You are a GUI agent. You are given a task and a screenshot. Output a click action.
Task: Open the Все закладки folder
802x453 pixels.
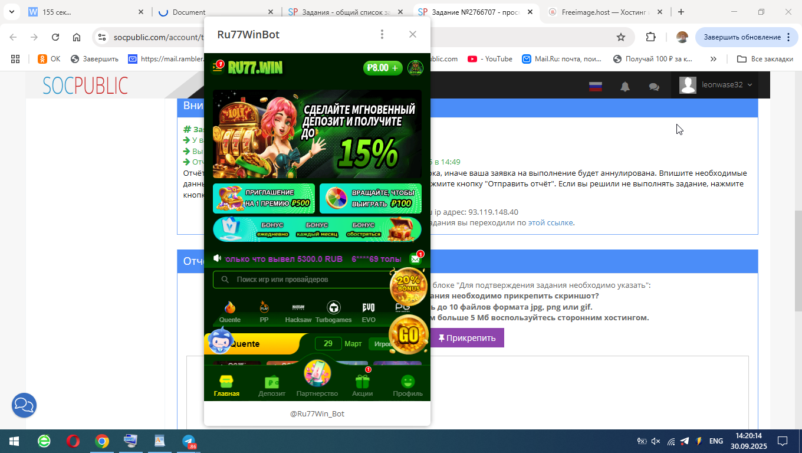pos(765,59)
